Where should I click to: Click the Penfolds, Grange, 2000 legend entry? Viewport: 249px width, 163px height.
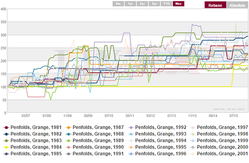click(219, 147)
